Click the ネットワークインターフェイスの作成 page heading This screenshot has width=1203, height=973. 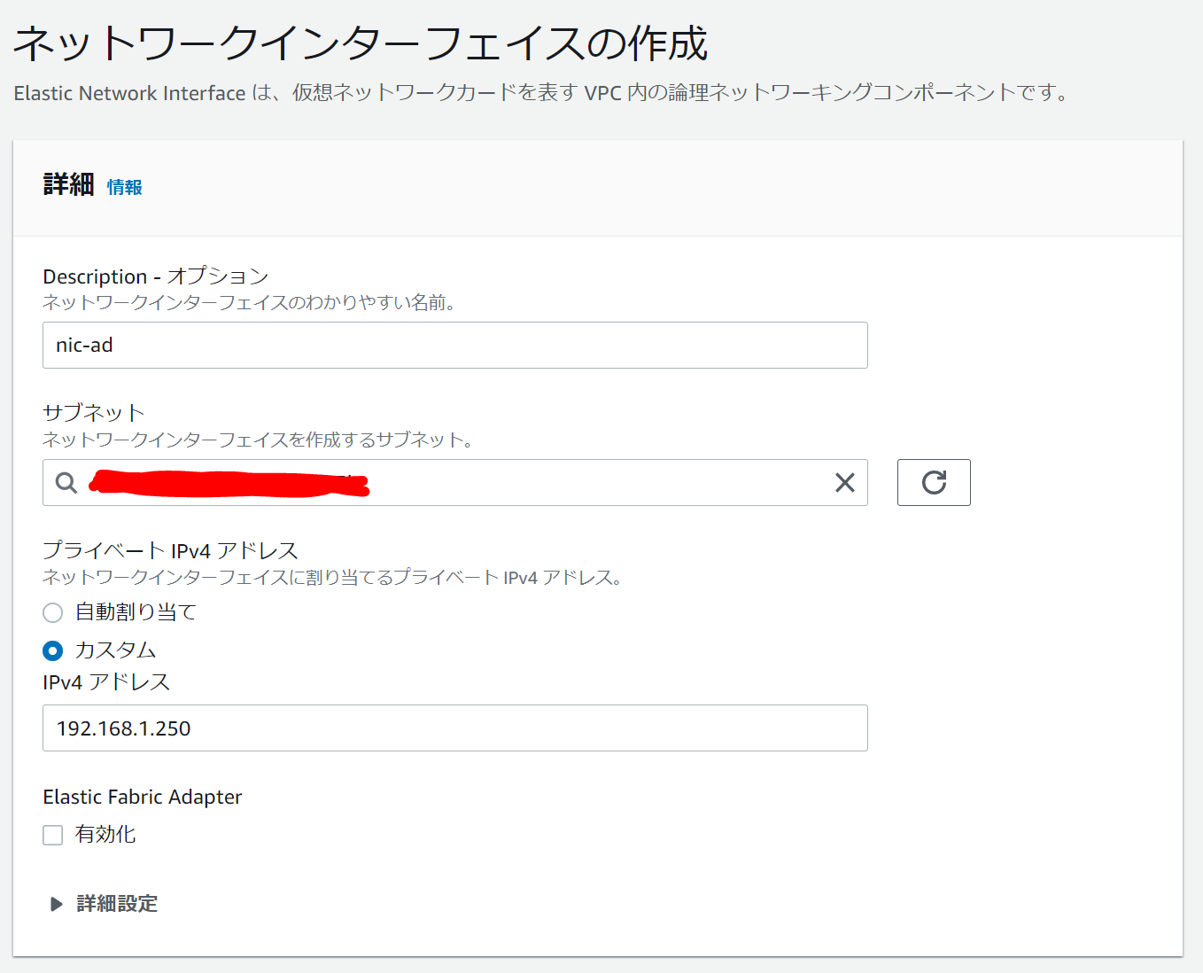[361, 43]
